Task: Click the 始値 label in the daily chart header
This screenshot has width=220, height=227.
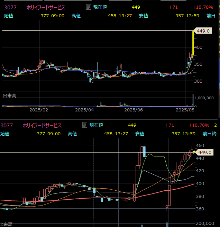Action: (9, 16)
